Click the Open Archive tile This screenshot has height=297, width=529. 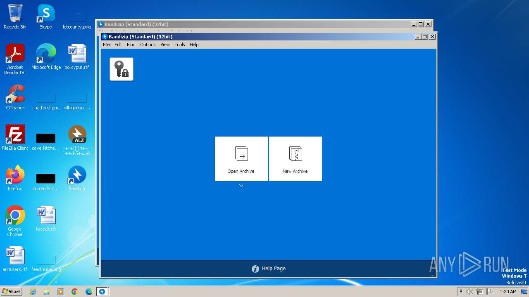241,159
